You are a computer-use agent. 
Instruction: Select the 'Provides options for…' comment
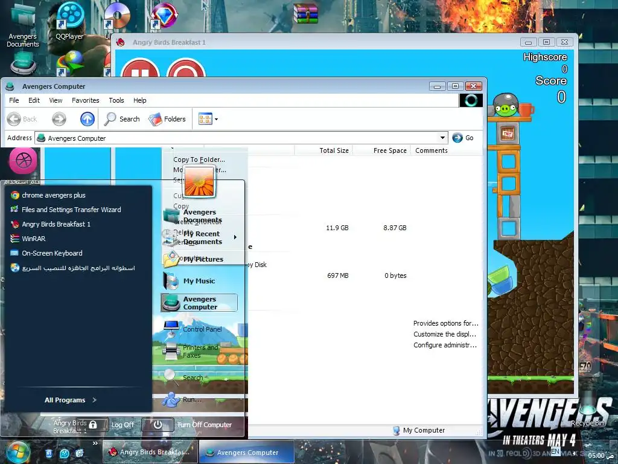[446, 323]
